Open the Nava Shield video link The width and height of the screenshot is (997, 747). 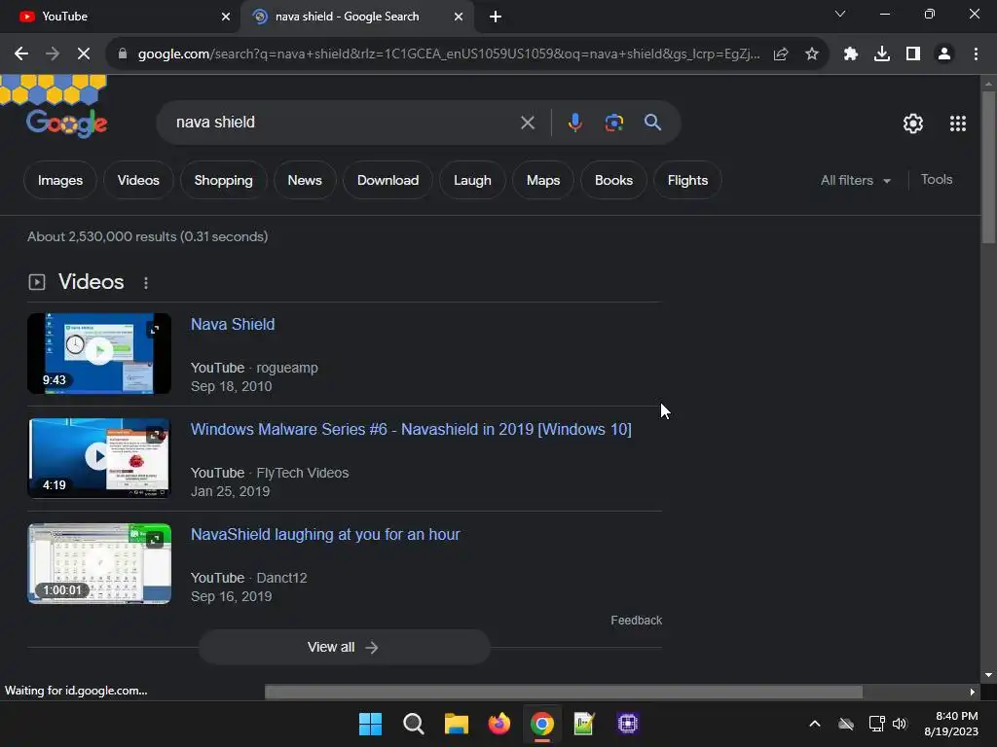pyautogui.click(x=233, y=325)
